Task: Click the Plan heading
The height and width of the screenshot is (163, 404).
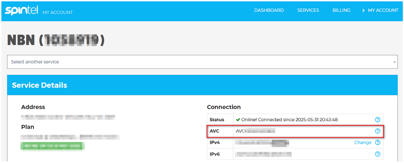Action: [27, 127]
